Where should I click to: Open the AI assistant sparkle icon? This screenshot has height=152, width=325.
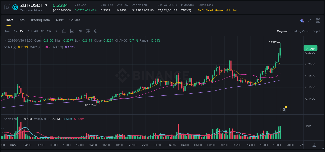tap(302, 20)
